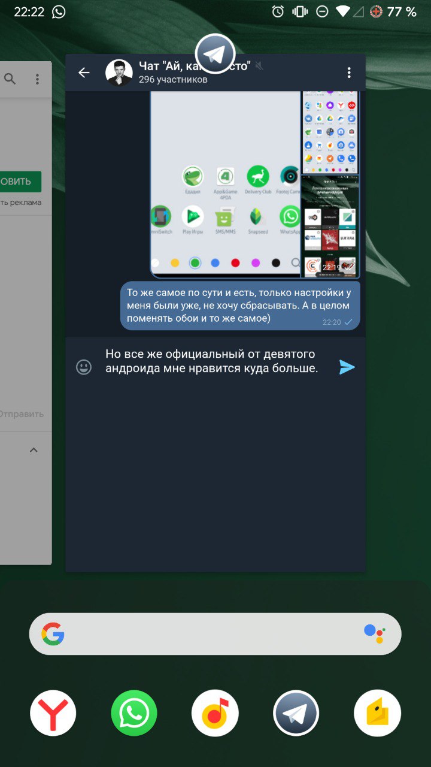The width and height of the screenshot is (431, 767).
Task: Open Telegram from dock
Action: click(x=296, y=713)
